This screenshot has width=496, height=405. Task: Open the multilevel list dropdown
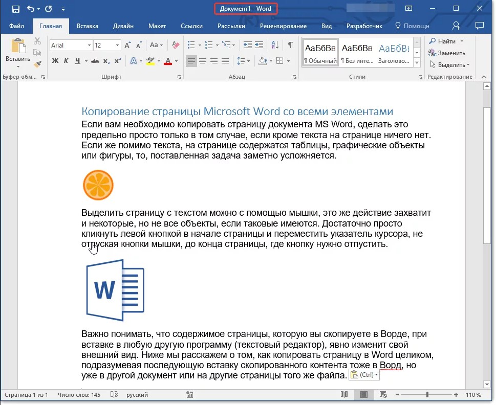(x=233, y=45)
